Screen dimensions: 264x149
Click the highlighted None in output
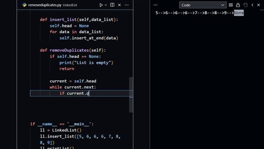click(x=239, y=13)
